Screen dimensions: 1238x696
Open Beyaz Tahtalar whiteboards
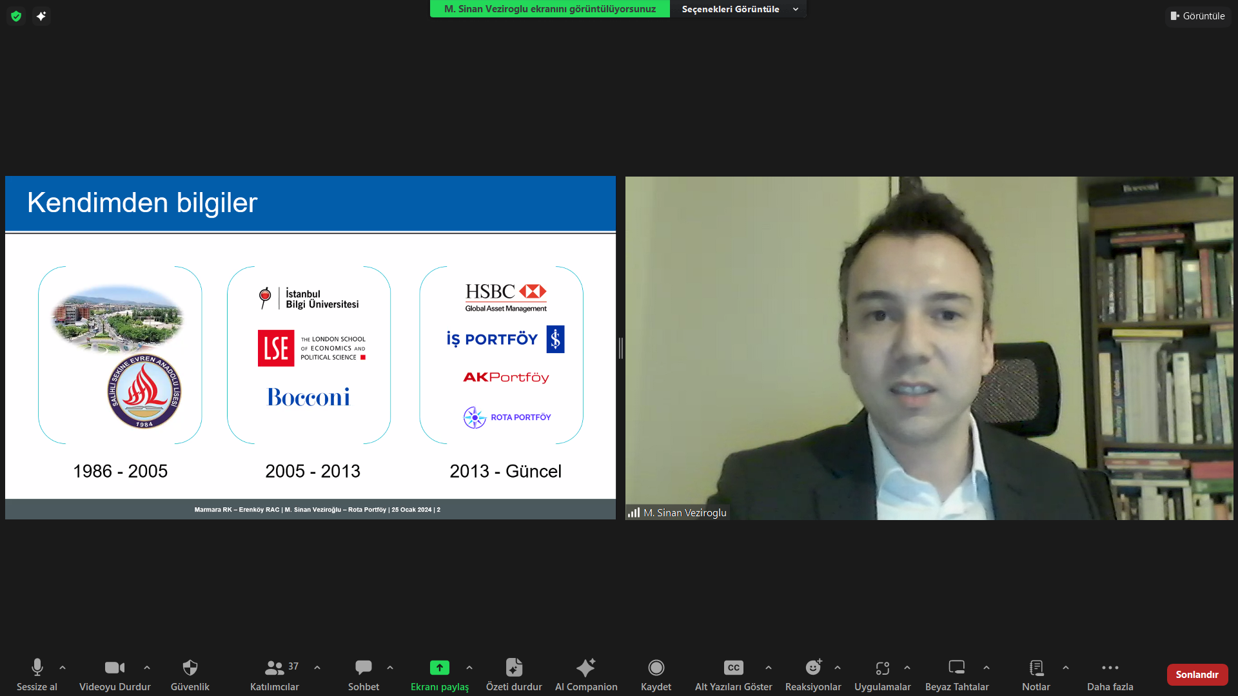point(957,674)
